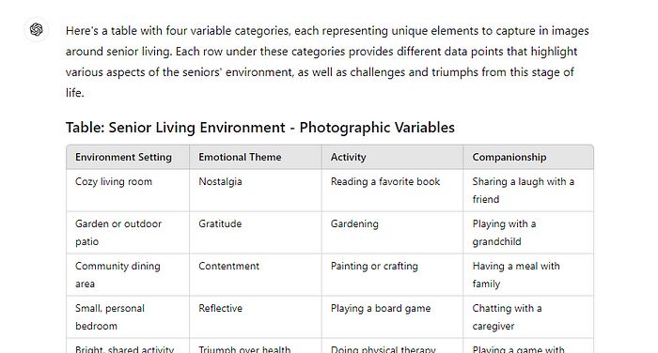Click the table title heading text
Viewport: 658px width, 353px height.
(260, 128)
